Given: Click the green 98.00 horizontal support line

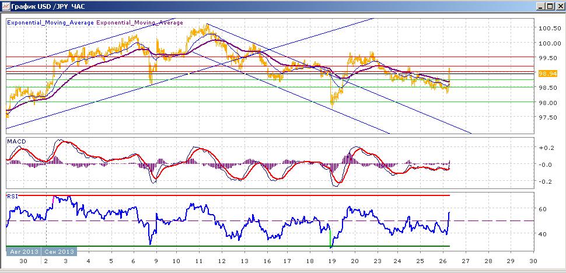Looking at the screenshot, I should pos(270,101).
